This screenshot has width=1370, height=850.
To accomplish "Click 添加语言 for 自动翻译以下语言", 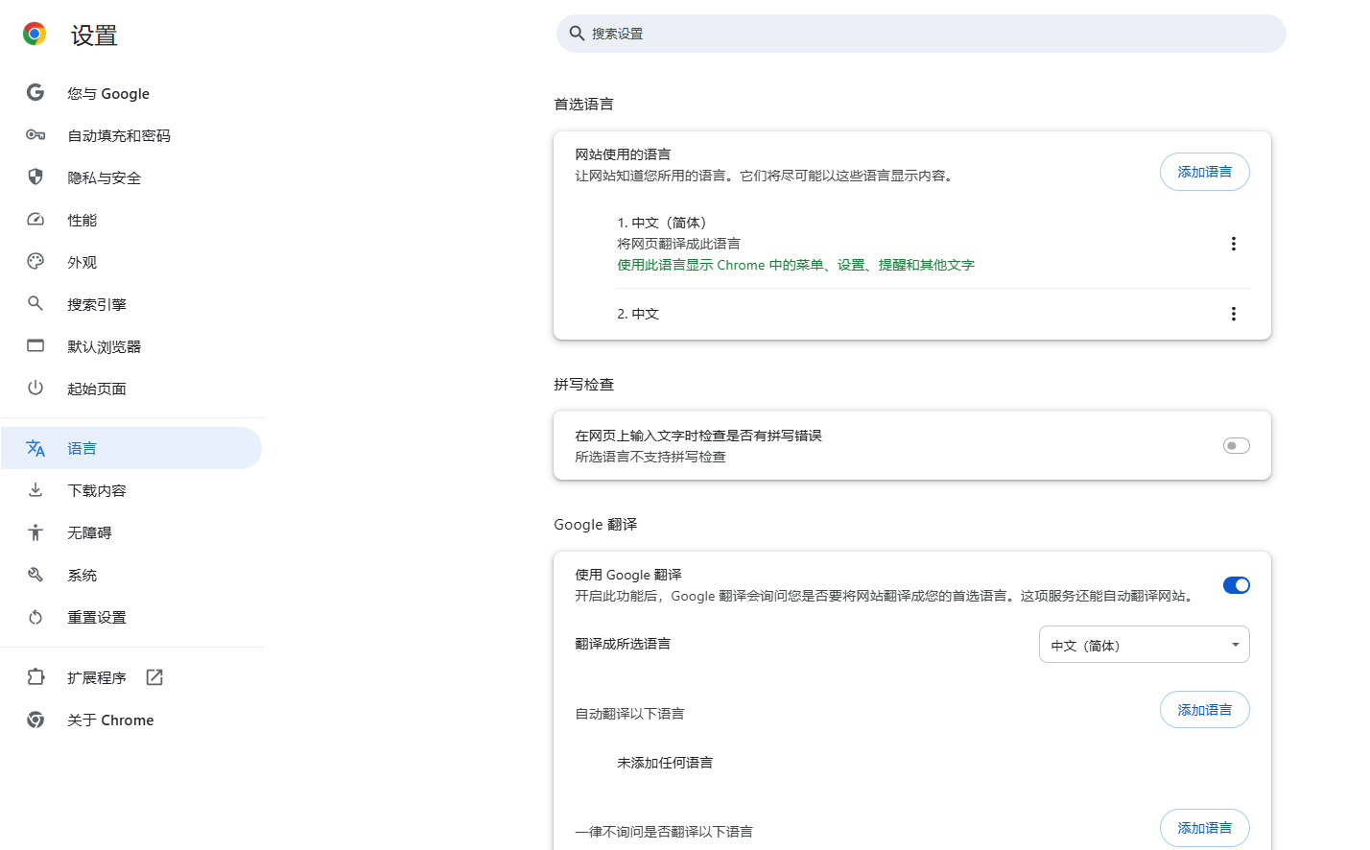I will [1205, 710].
